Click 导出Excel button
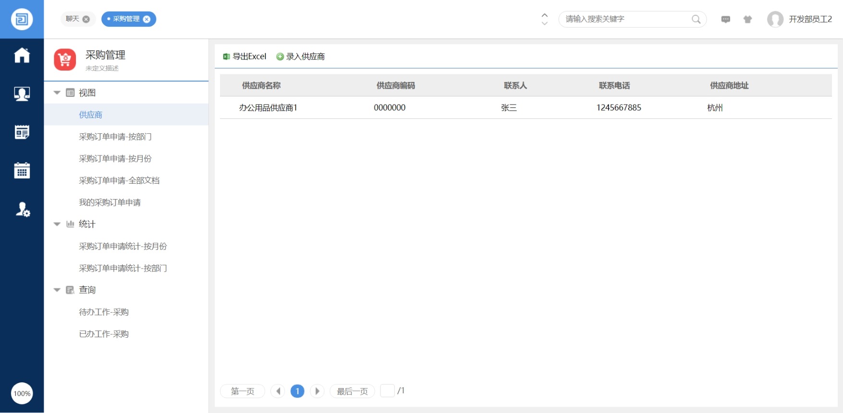This screenshot has width=843, height=413. [x=244, y=57]
